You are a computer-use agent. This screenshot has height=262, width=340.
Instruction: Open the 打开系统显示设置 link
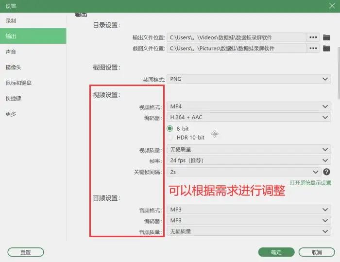click(x=310, y=183)
